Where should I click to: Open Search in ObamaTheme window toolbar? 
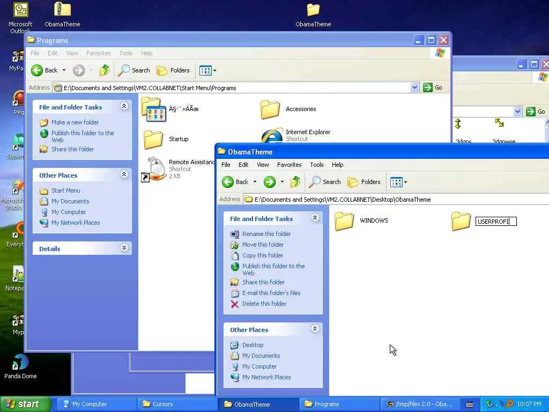[x=324, y=182]
